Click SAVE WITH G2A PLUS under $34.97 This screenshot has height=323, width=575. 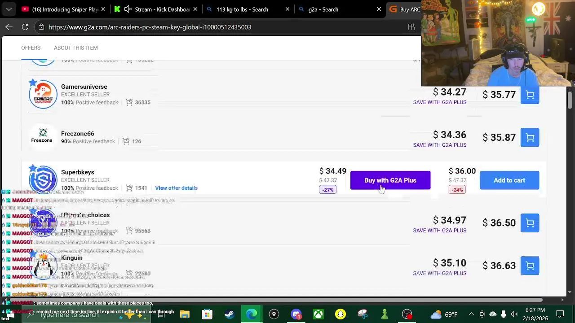coord(439,231)
